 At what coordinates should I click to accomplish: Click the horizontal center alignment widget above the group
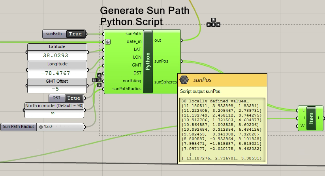click(x=213, y=24)
